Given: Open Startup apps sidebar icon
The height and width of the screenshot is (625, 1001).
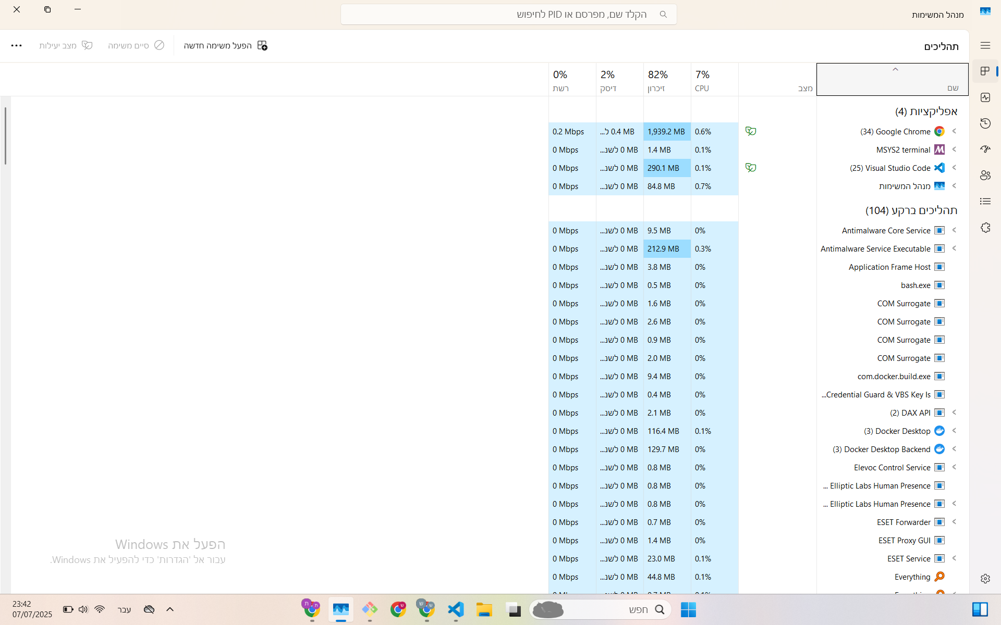Looking at the screenshot, I should click(x=985, y=149).
